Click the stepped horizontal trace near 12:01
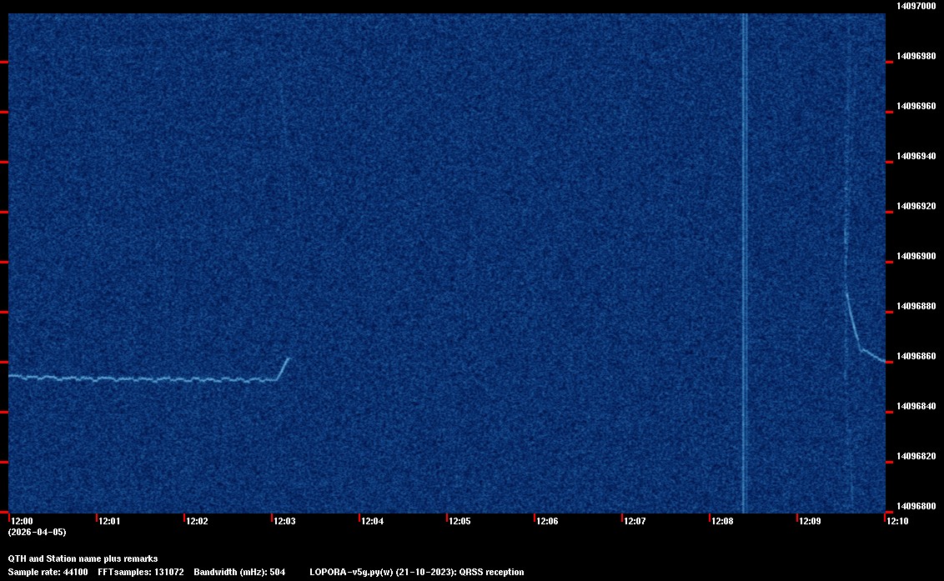The width and height of the screenshot is (944, 581). [x=142, y=378]
